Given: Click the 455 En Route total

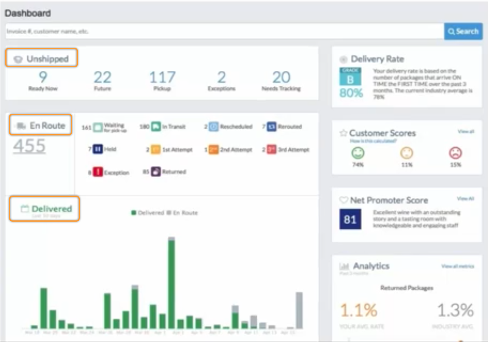Looking at the screenshot, I should click(29, 146).
